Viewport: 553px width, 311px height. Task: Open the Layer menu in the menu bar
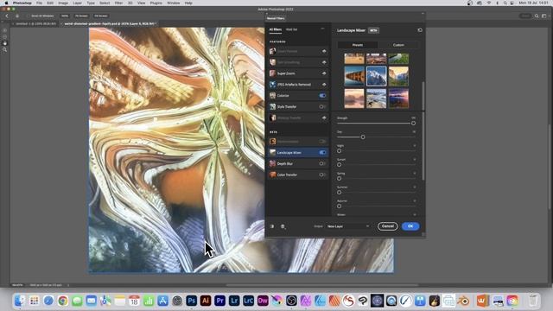coord(77,3)
